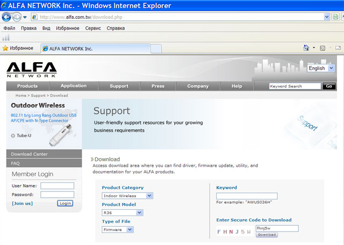Click the ALFA Network logo
Screen dimensions: 344x245
point(32,70)
